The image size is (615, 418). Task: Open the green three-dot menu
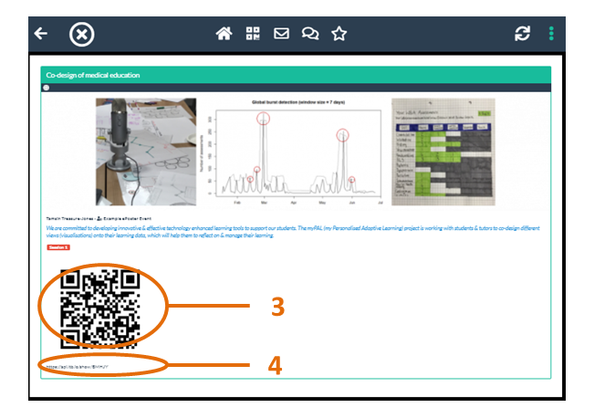pyautogui.click(x=551, y=34)
